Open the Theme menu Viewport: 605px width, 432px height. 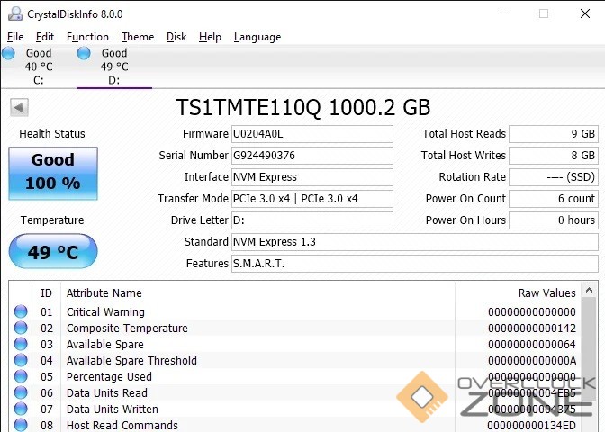[x=138, y=37]
